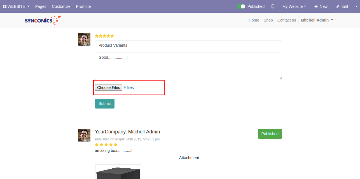Select fifth star in review form rating
This screenshot has height=179, width=360.
tap(112, 36)
